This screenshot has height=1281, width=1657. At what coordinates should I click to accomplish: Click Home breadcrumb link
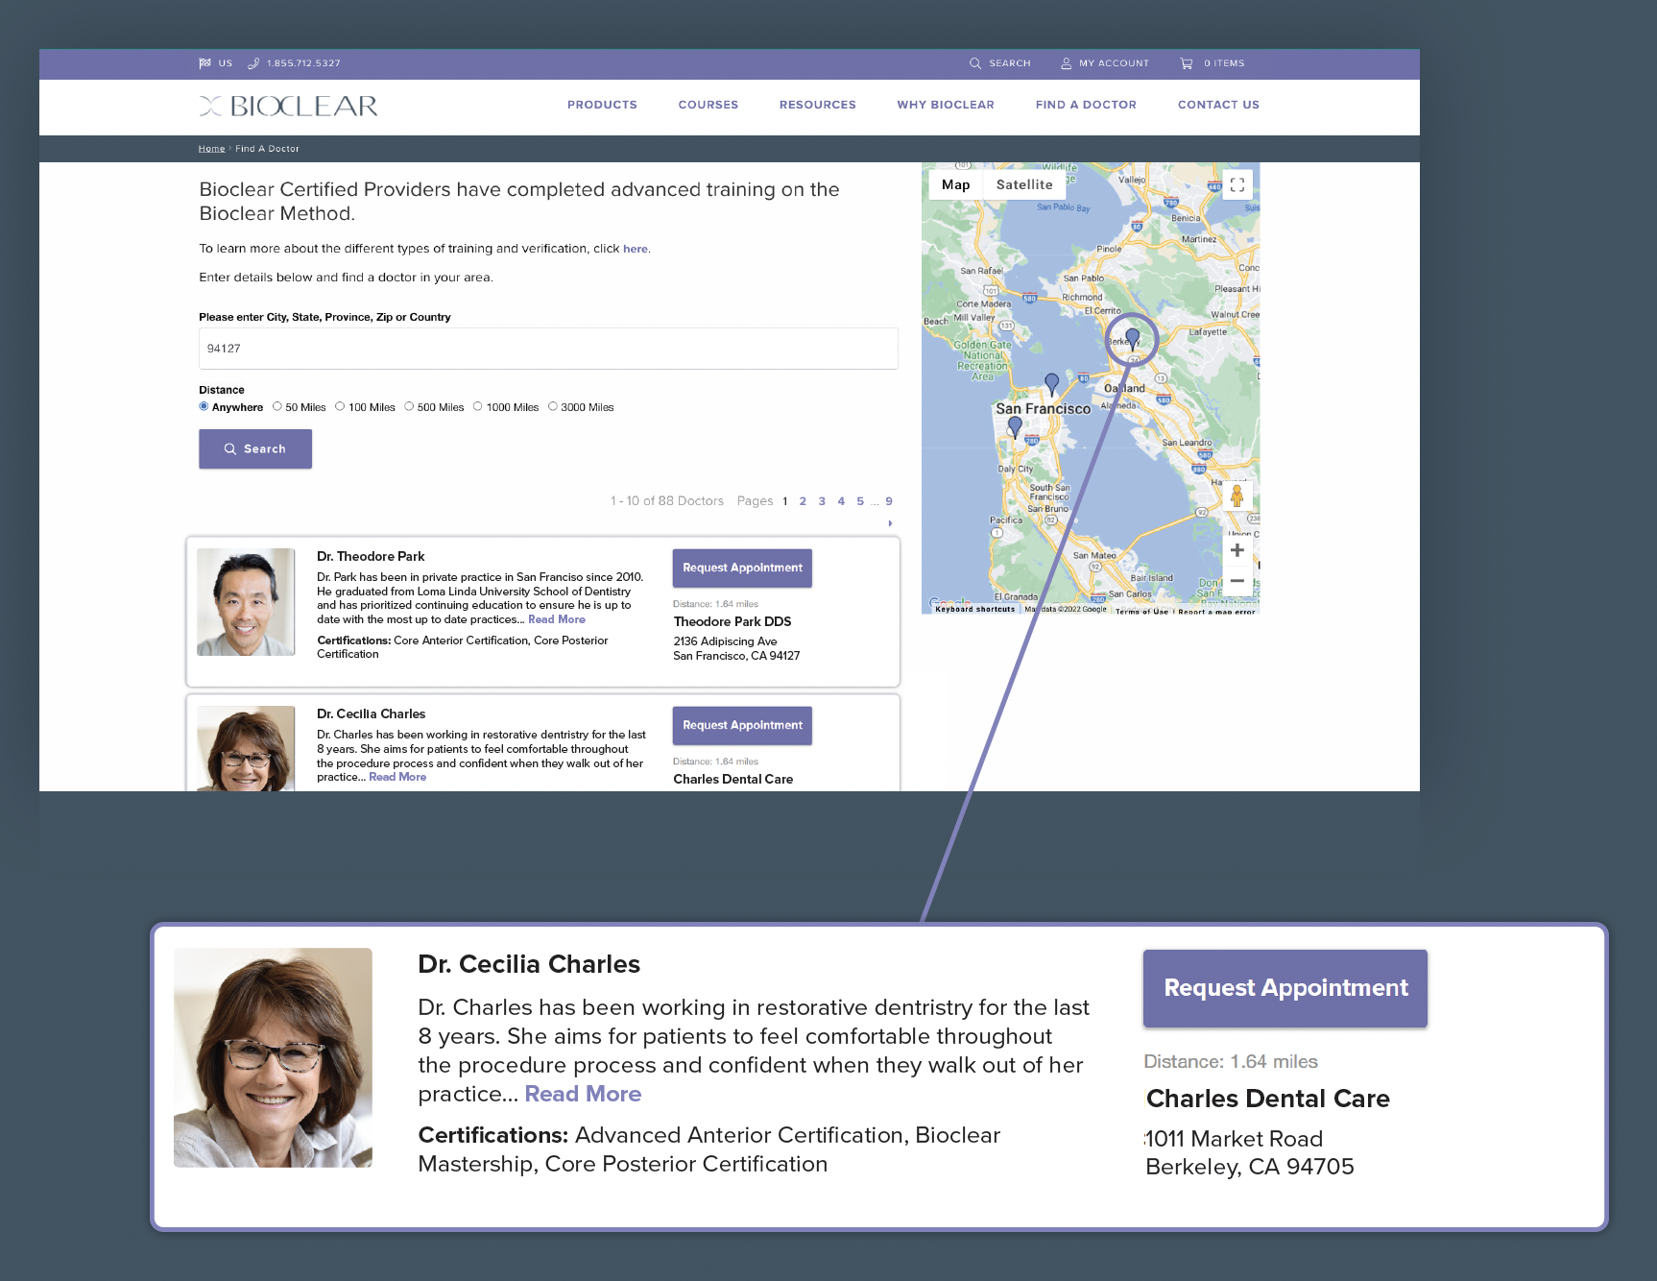tap(211, 149)
